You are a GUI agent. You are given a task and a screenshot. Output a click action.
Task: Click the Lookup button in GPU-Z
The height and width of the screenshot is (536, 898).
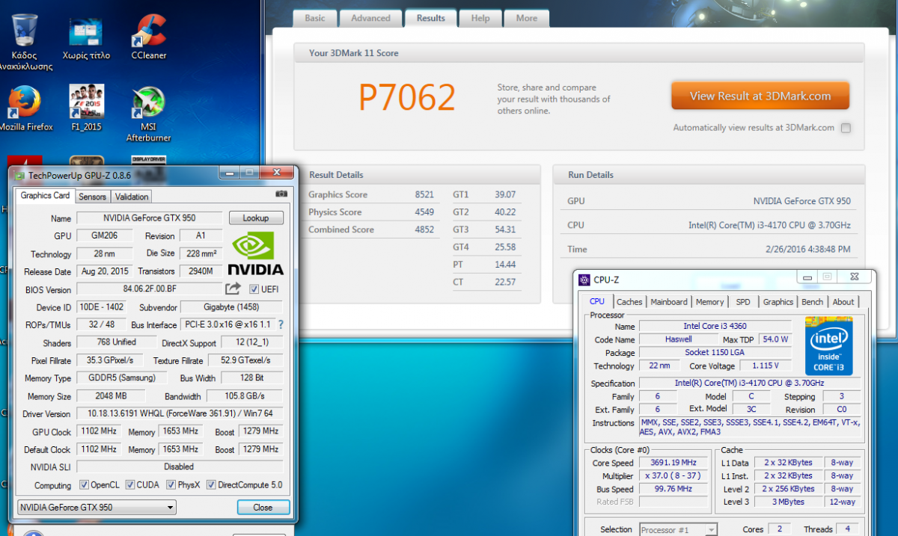[x=256, y=218]
